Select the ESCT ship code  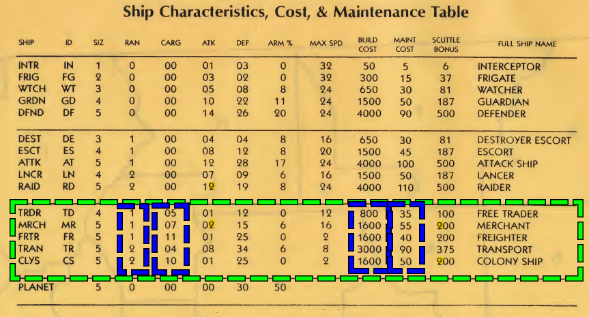tap(29, 151)
